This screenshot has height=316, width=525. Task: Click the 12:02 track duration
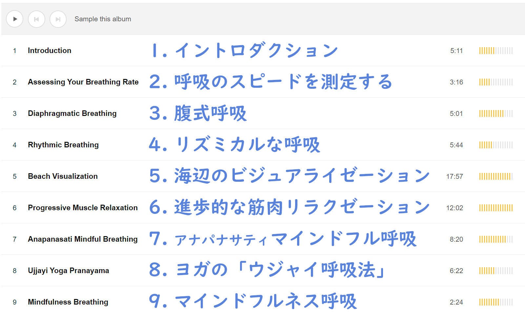(x=454, y=208)
